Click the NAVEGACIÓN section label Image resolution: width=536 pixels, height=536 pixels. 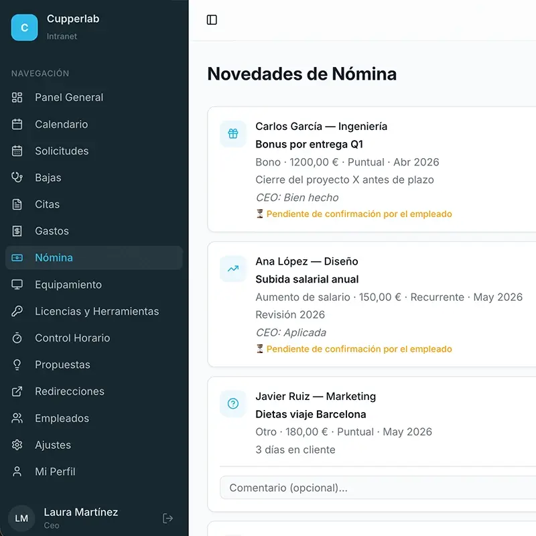[x=40, y=74]
